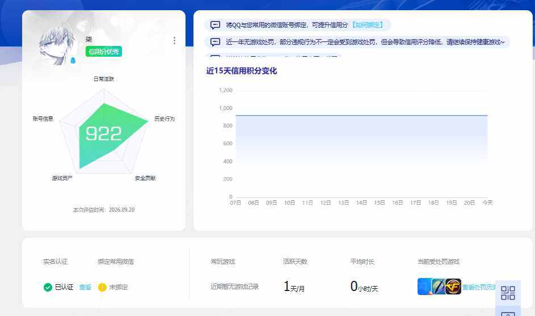Click the 活跃天数 label
Viewport: 535px width, 316px height.
tap(295, 262)
